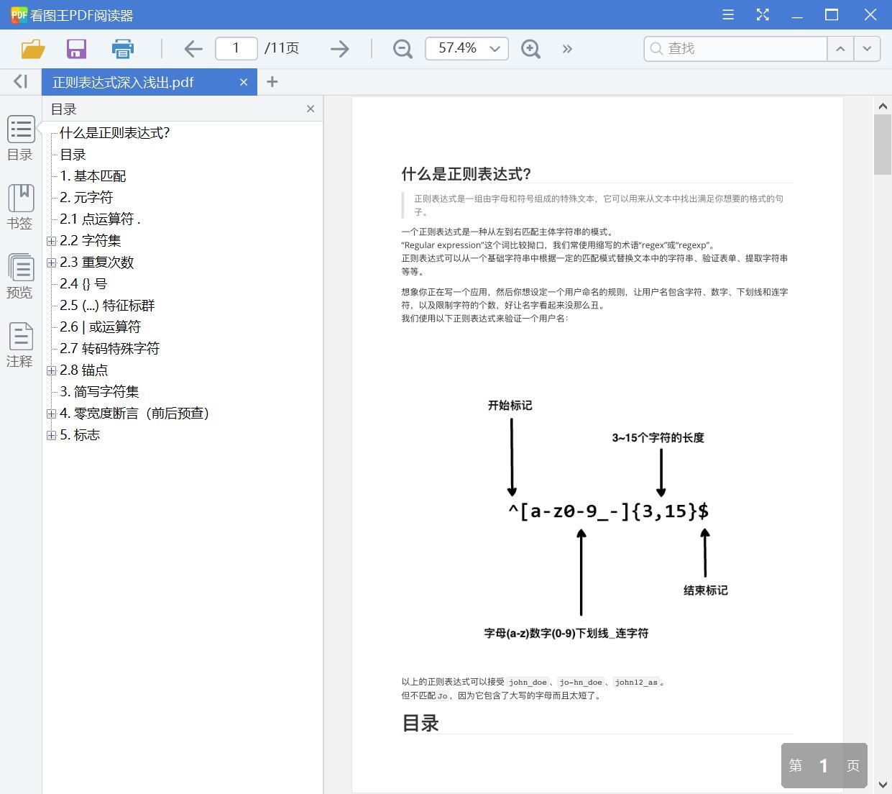Jump to 2.1 点运算符 section

point(100,219)
